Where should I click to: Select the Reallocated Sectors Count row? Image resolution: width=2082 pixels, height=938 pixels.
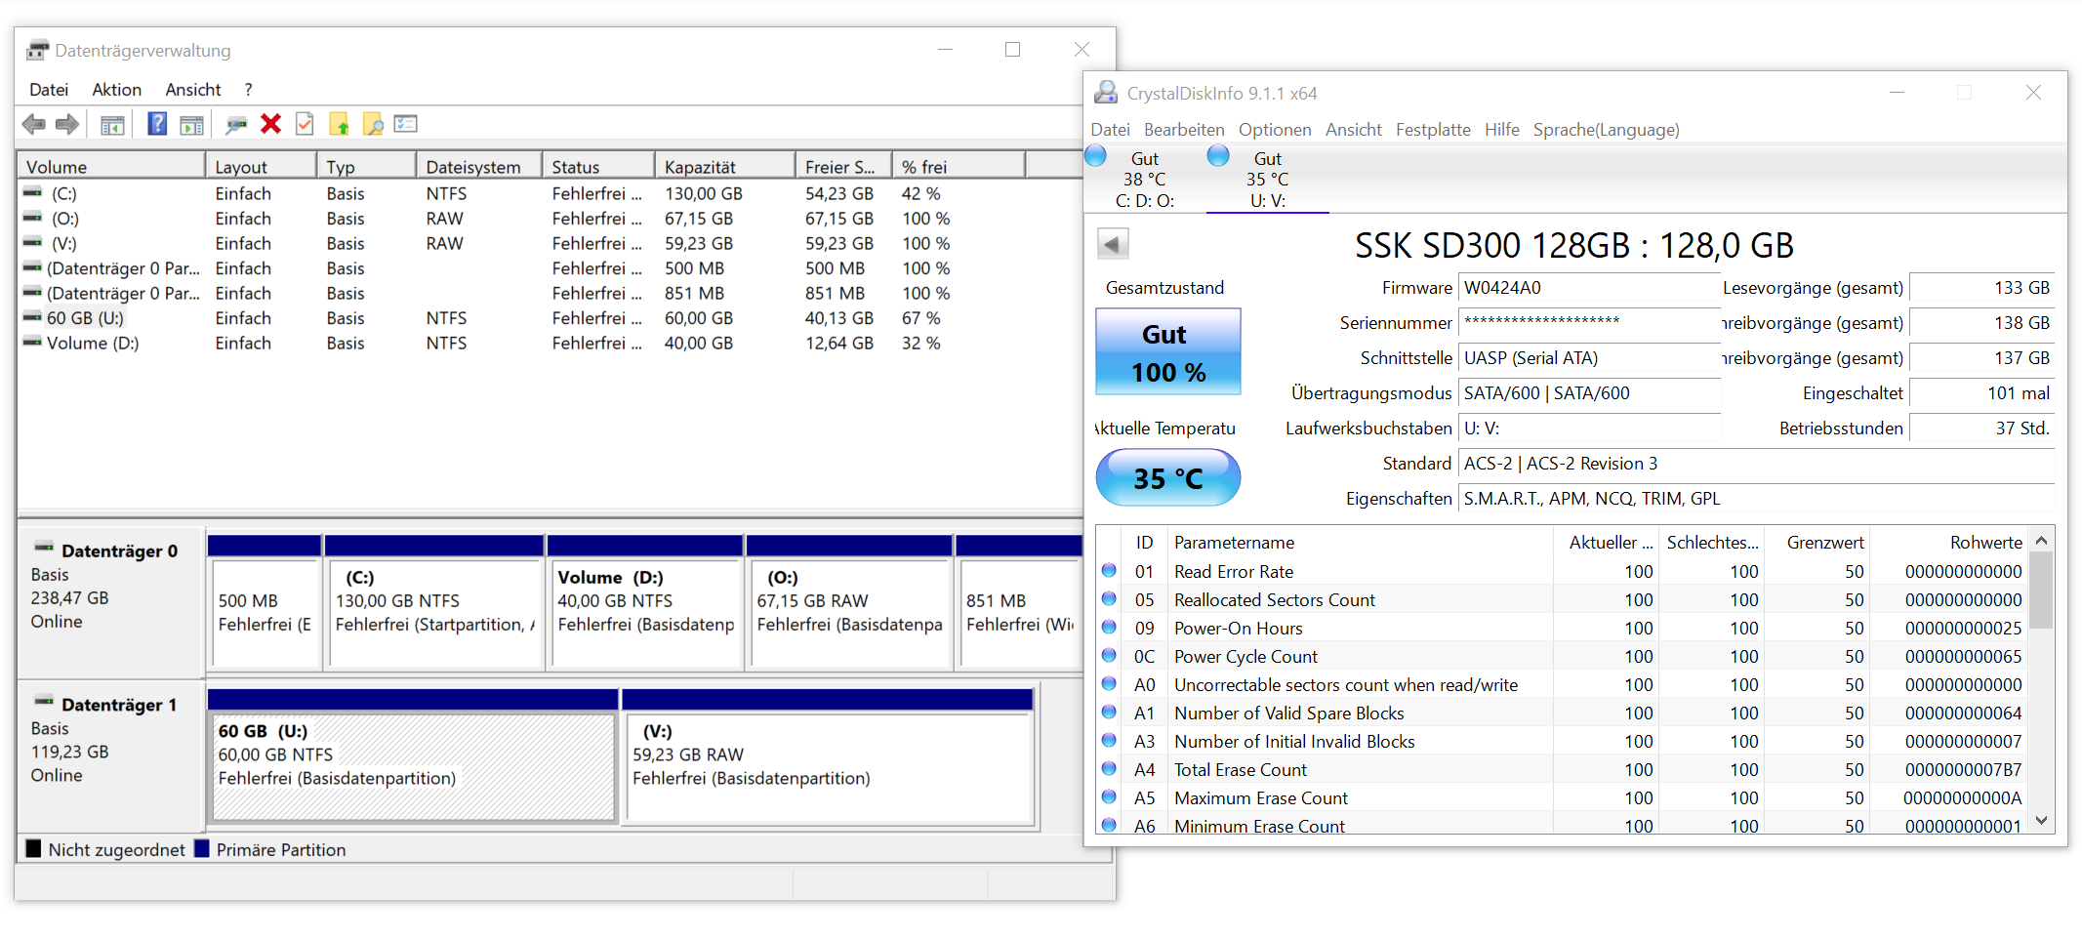1274,600
